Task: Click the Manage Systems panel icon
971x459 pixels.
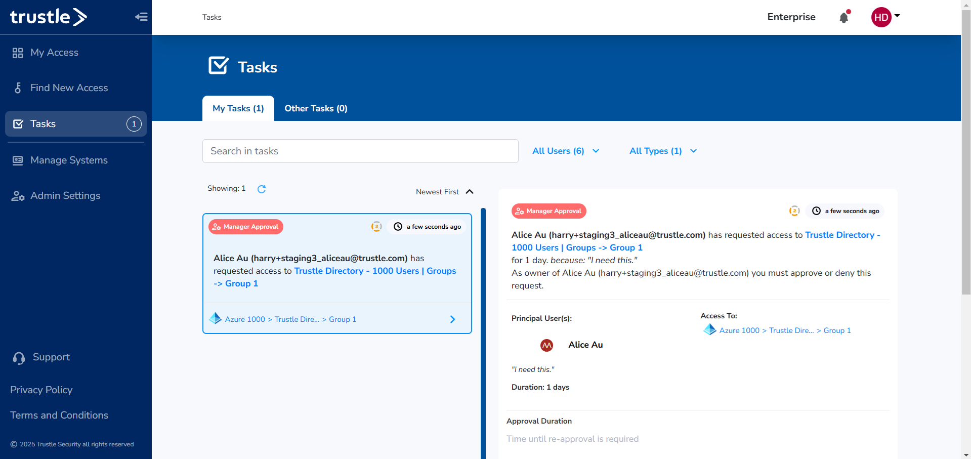Action: point(18,160)
